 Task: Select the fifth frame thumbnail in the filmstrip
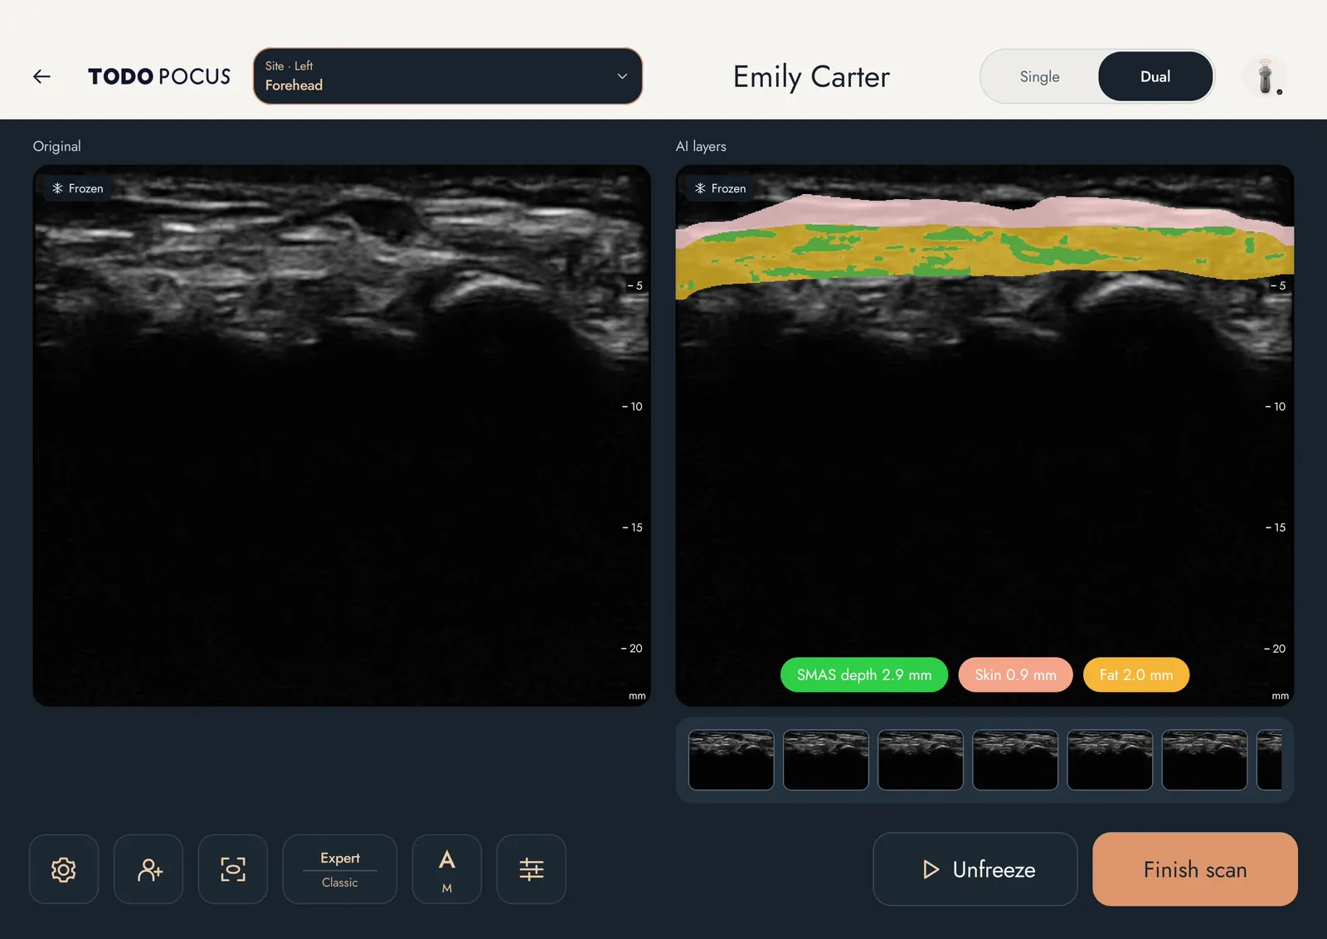click(x=1110, y=760)
